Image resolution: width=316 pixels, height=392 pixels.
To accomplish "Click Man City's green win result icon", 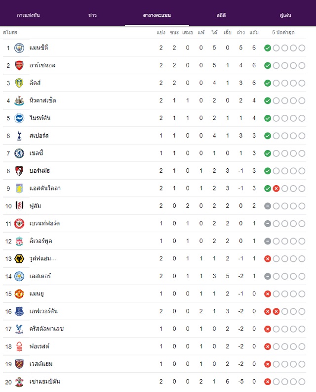I will (x=268, y=48).
